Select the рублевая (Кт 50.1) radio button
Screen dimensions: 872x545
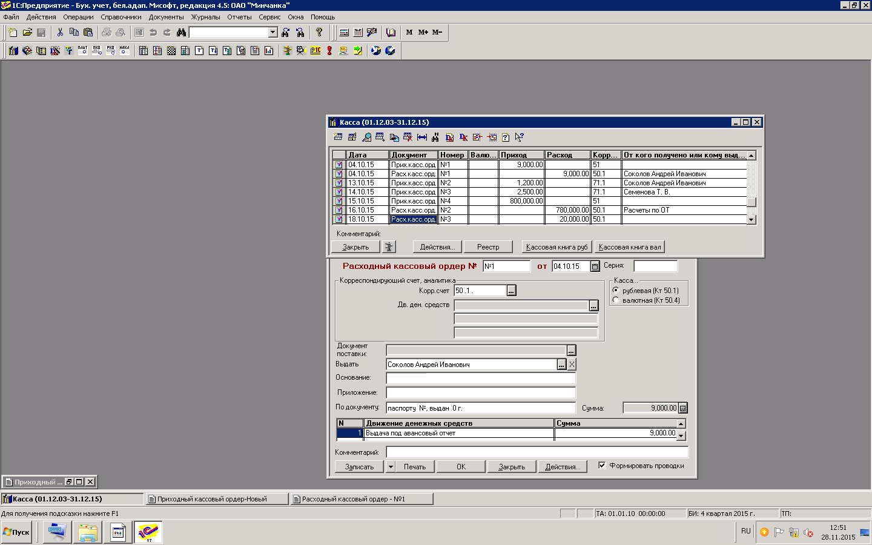point(616,290)
